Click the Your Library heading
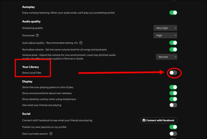 coord(30,67)
